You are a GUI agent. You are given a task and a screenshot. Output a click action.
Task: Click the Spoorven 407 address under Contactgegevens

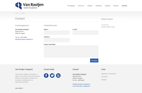pos(19,32)
